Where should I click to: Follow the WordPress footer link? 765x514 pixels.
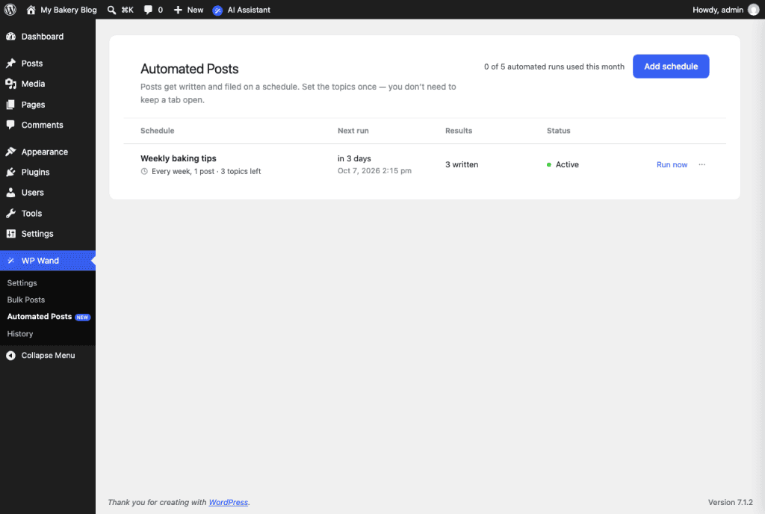[229, 502]
